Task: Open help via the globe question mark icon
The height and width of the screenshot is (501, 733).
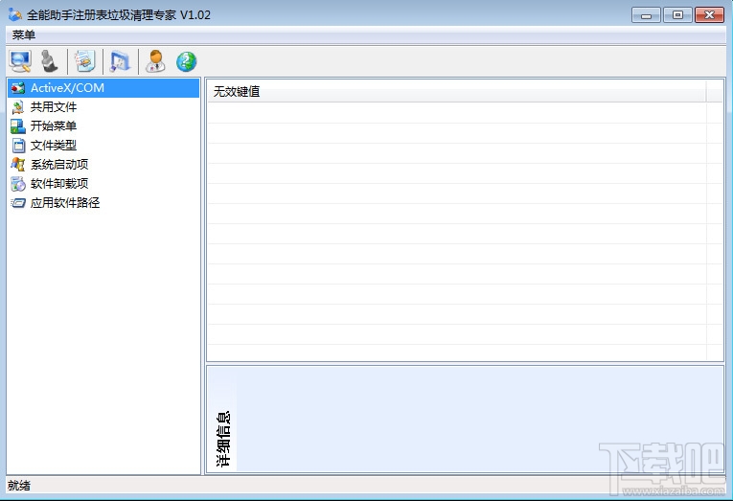Action: point(186,61)
